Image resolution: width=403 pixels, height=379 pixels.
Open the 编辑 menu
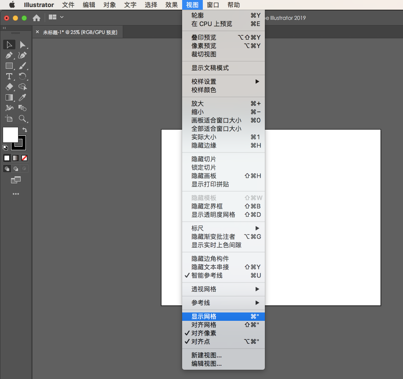89,5
